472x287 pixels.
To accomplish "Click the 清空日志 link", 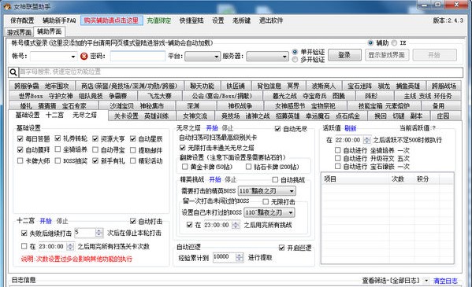I will pyautogui.click(x=445, y=281).
